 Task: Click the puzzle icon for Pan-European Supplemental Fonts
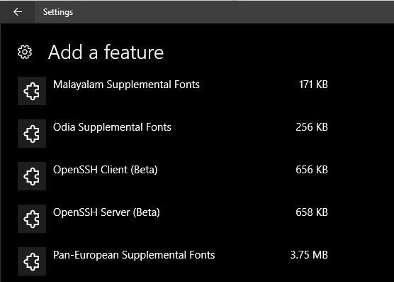(x=32, y=261)
